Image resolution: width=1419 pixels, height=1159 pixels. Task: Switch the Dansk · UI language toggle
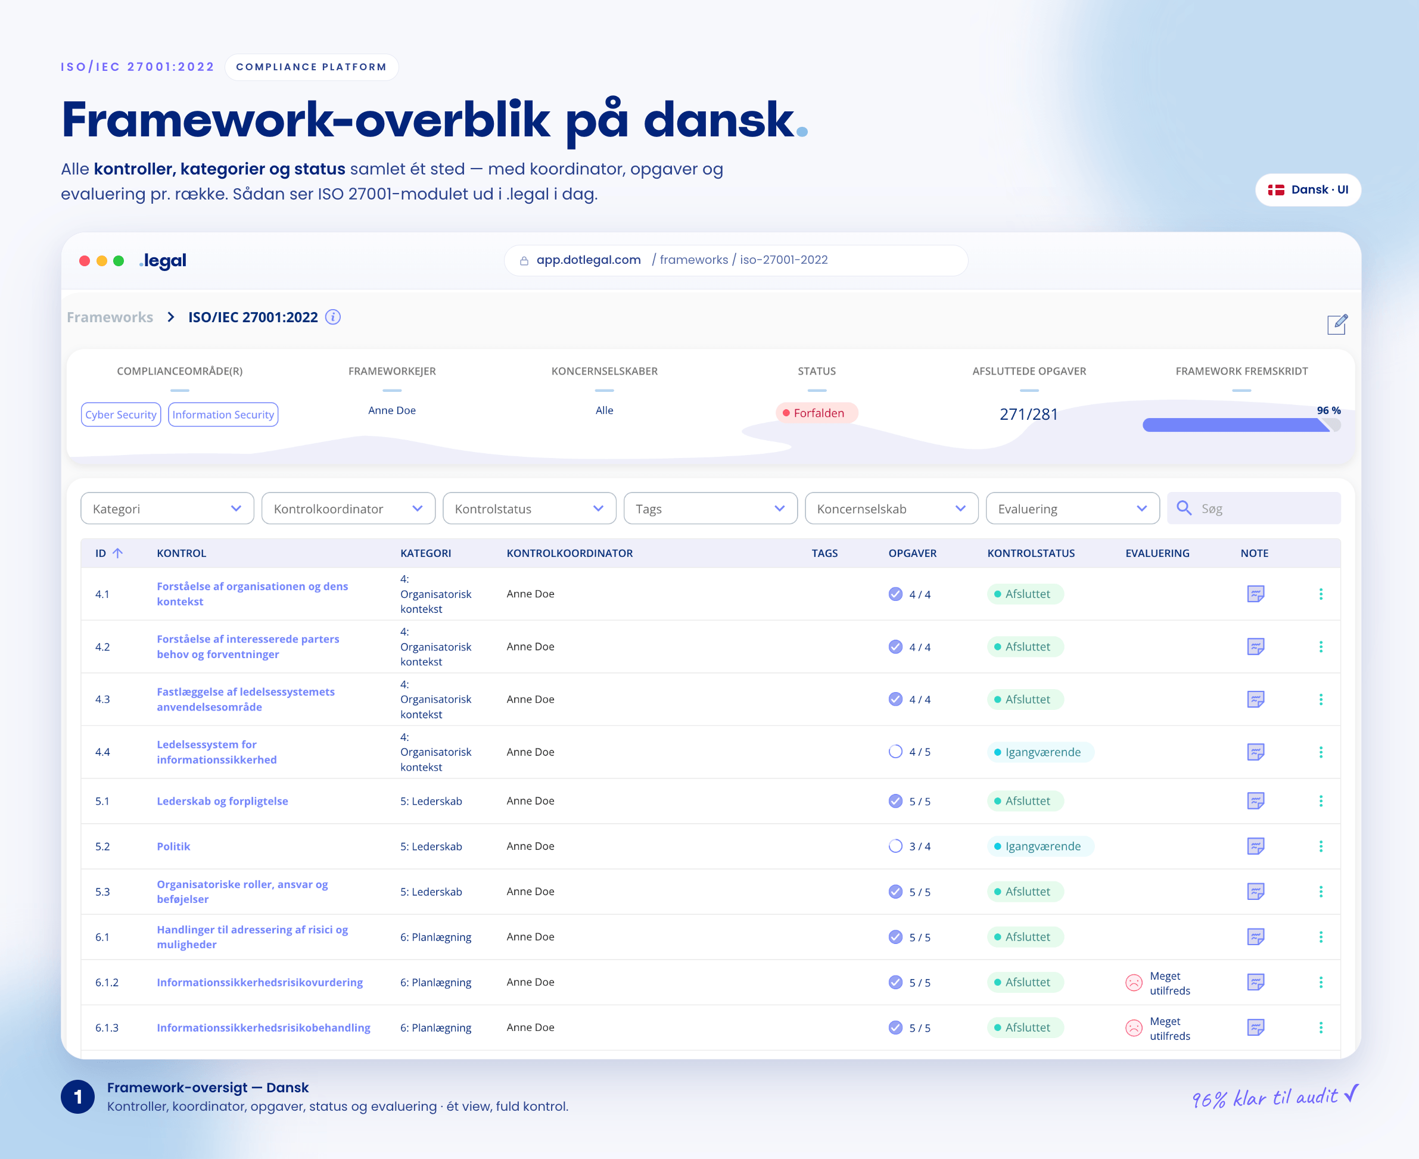coord(1307,189)
